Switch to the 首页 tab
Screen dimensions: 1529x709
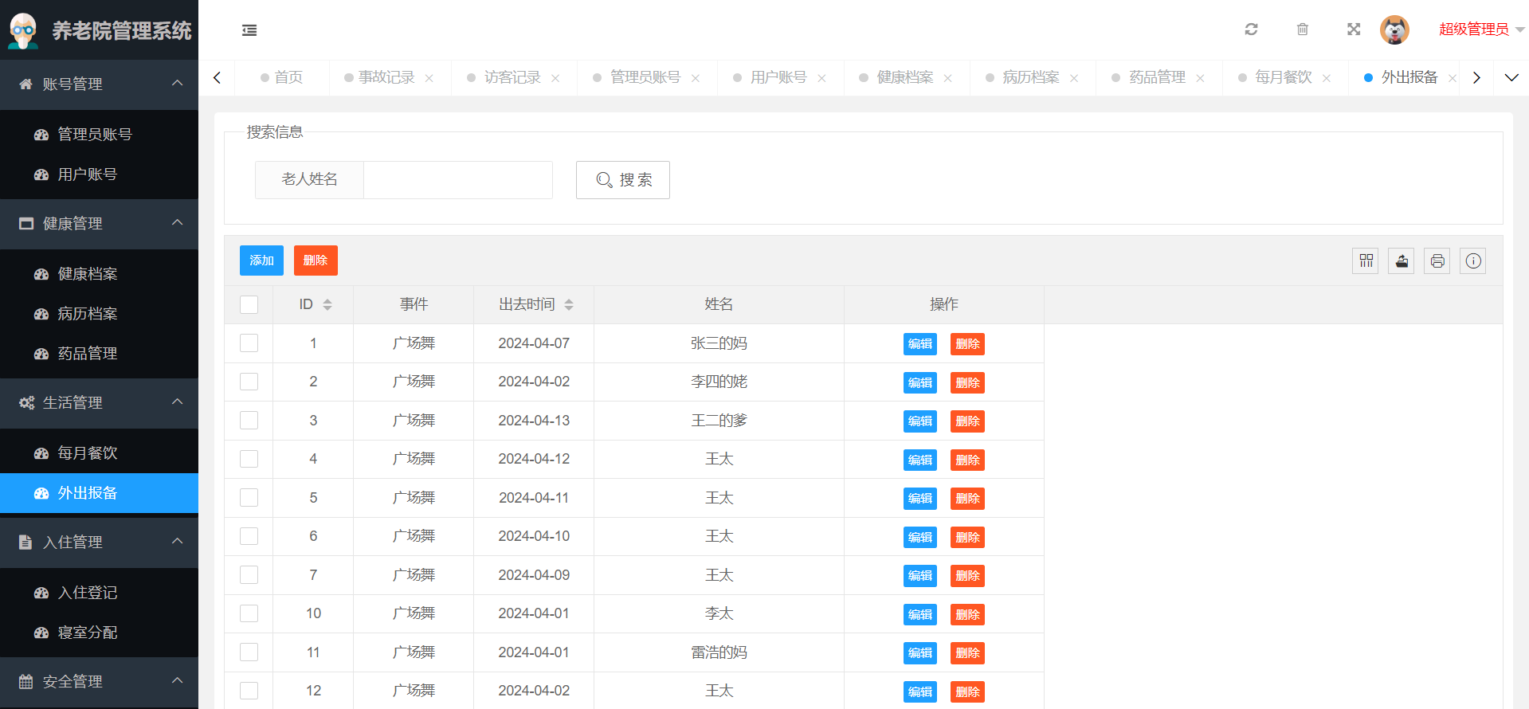(x=282, y=77)
